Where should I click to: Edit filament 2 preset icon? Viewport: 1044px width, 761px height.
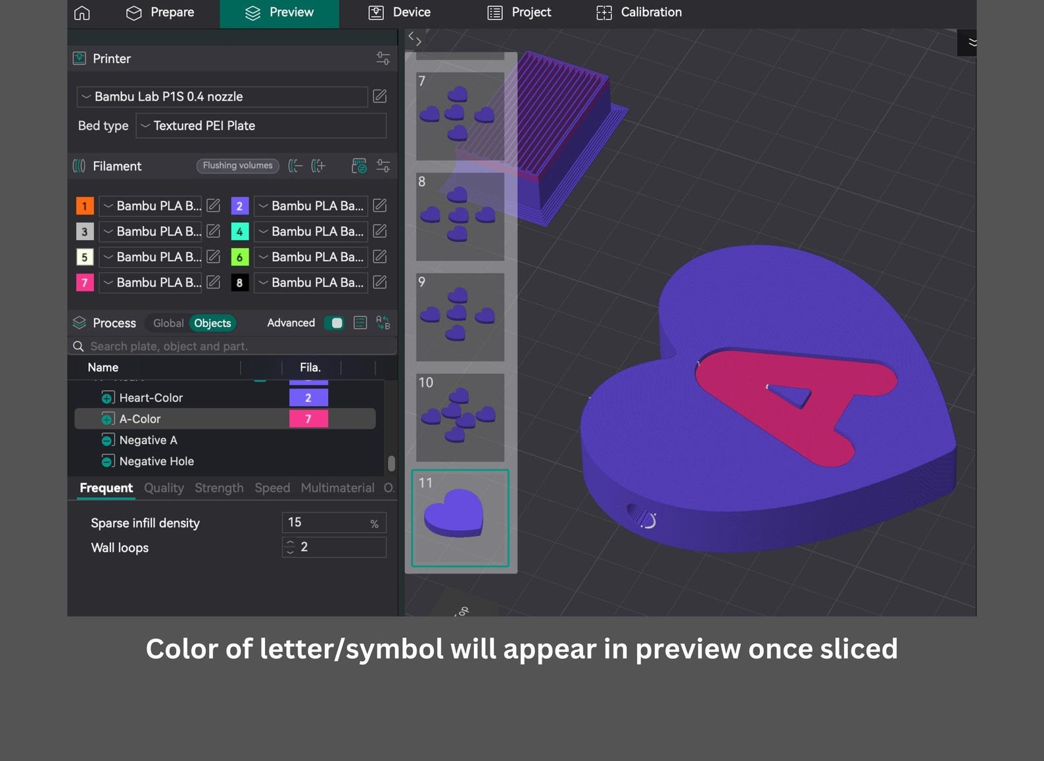click(x=380, y=205)
